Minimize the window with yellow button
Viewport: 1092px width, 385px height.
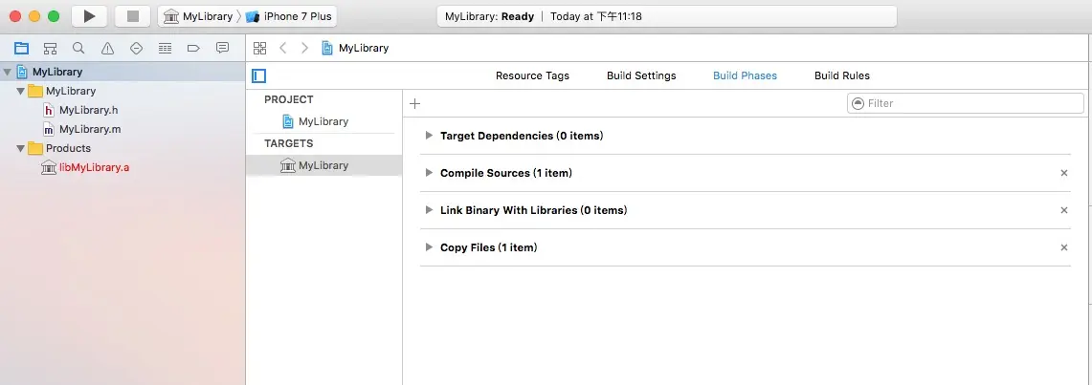34,16
